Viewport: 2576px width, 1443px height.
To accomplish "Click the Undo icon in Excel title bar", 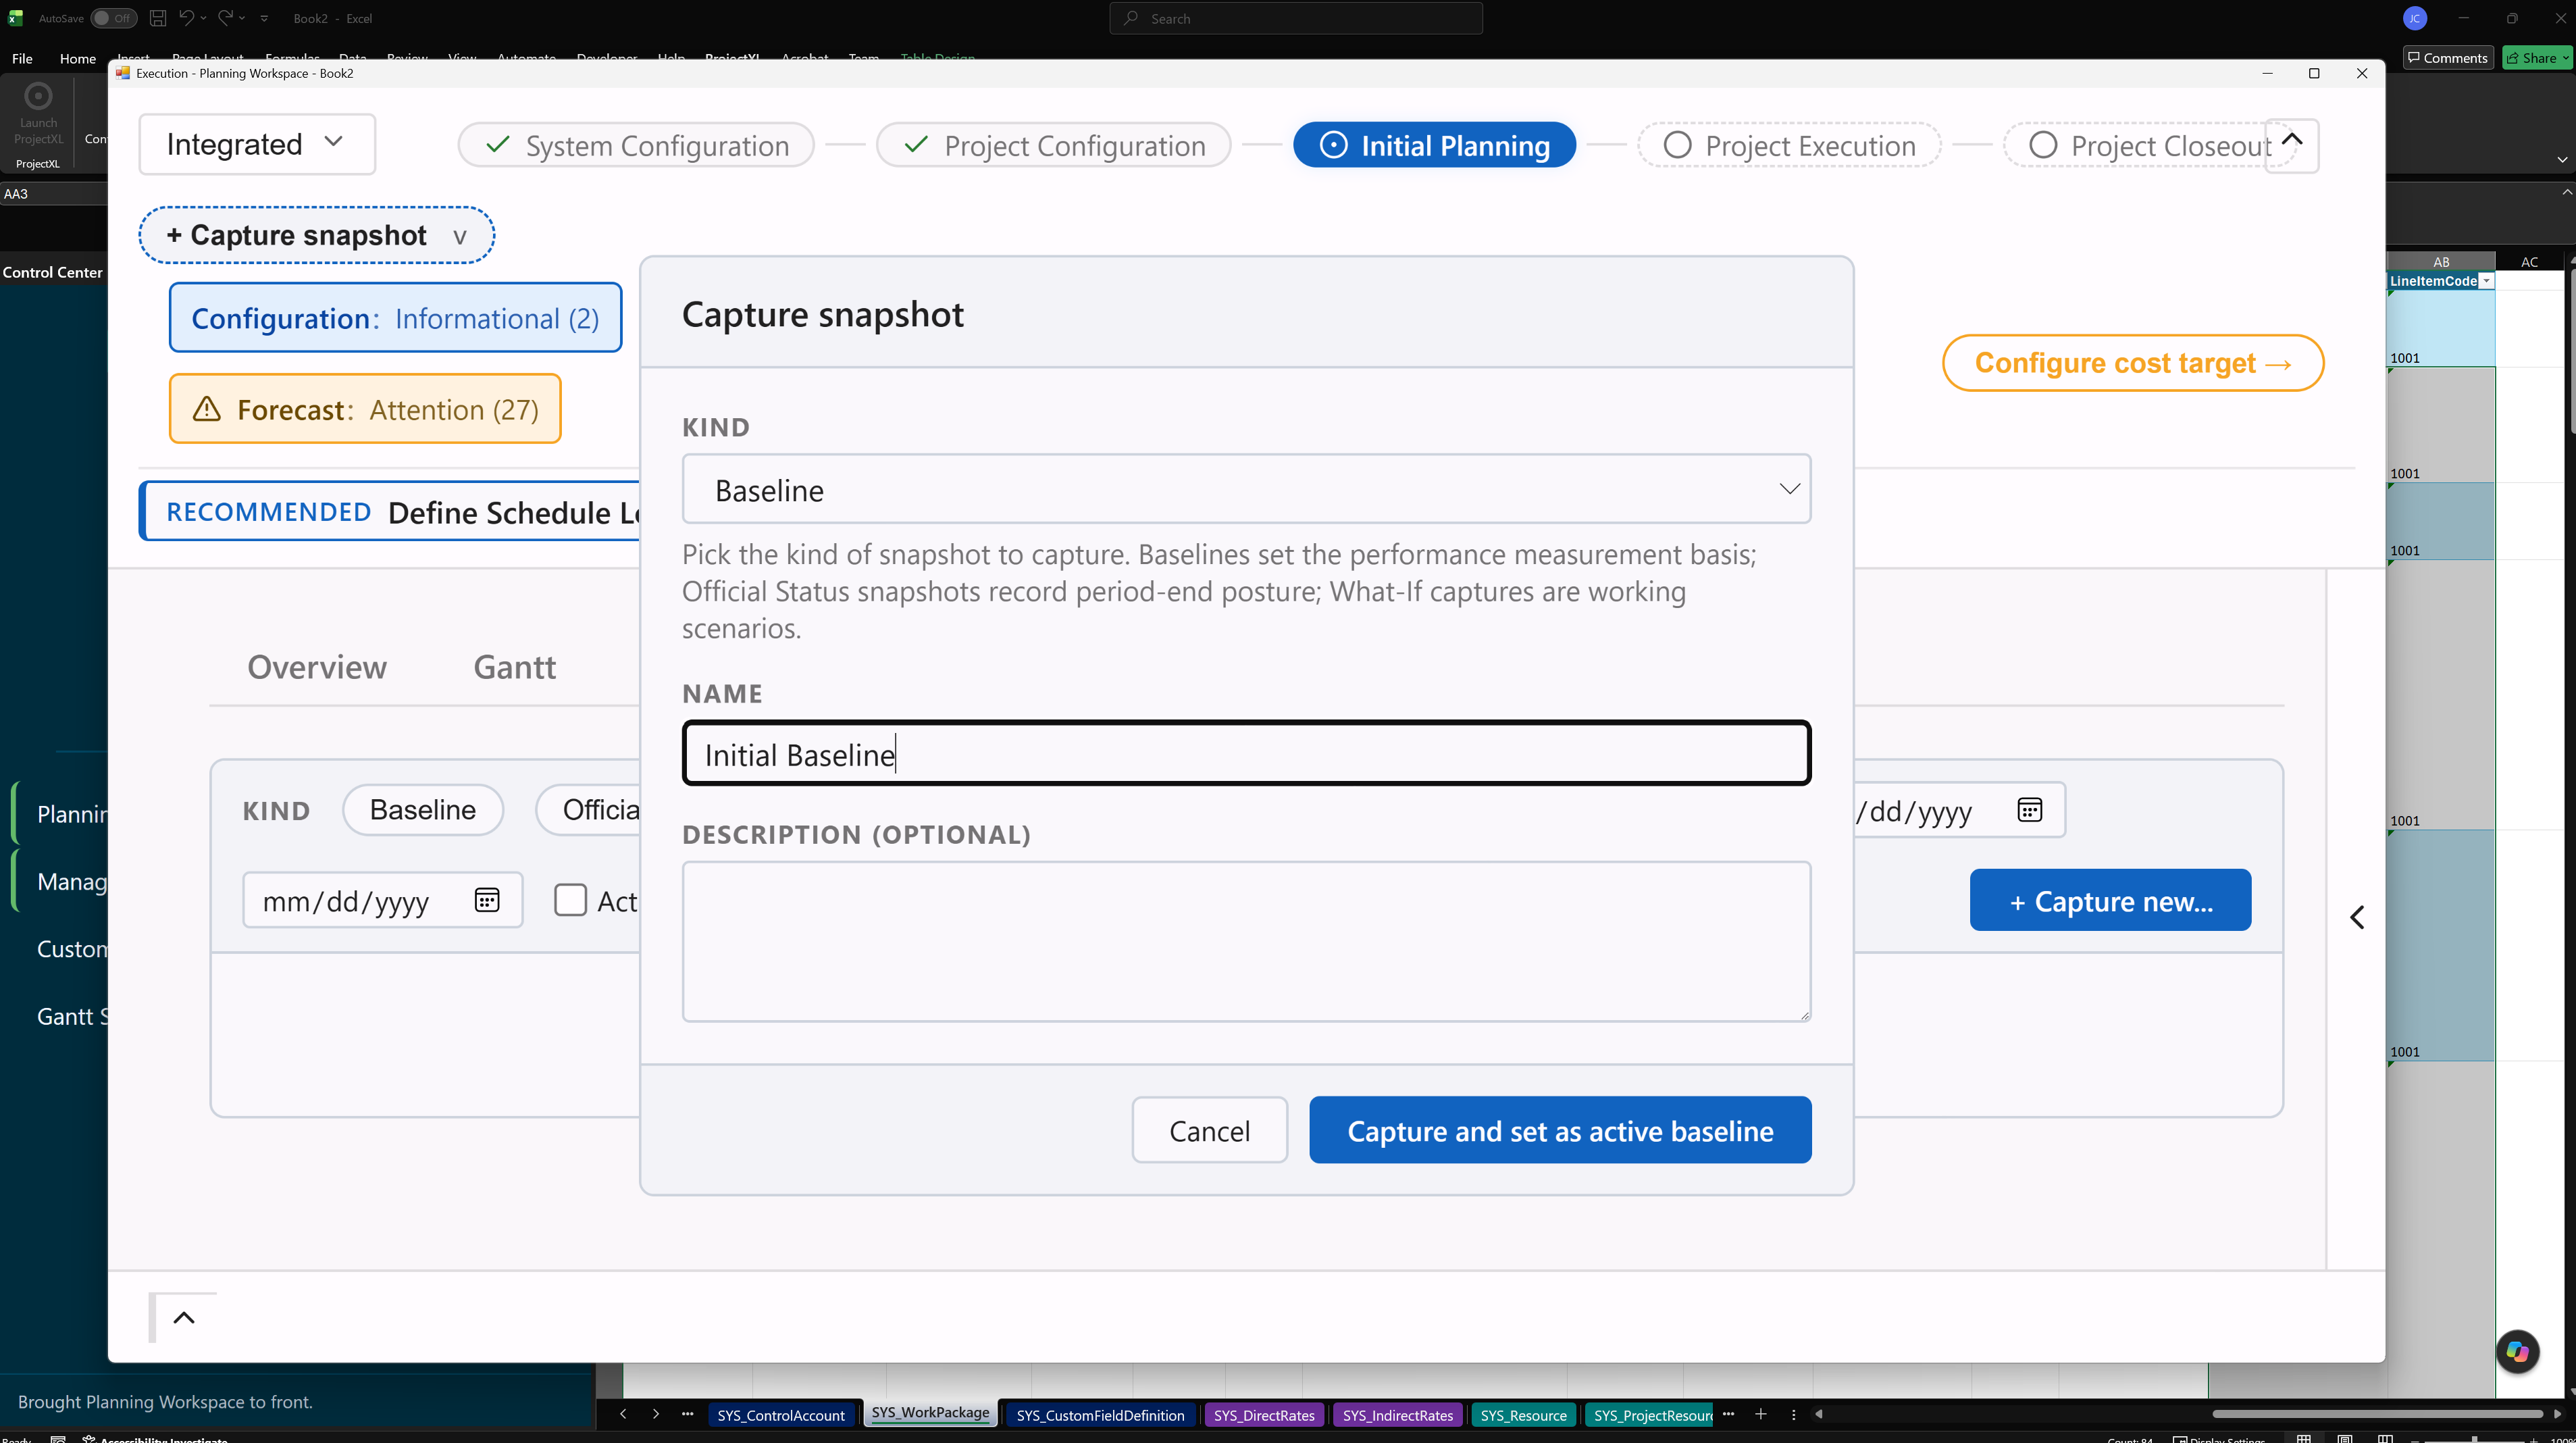I will pyautogui.click(x=186, y=18).
